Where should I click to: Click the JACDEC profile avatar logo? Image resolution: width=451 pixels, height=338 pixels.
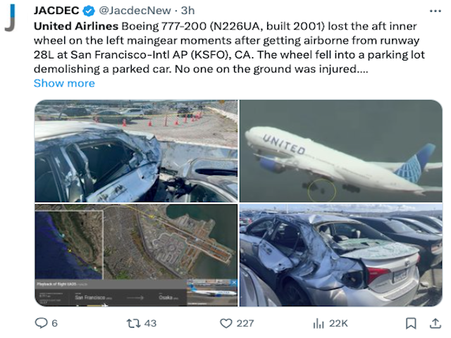10,19
